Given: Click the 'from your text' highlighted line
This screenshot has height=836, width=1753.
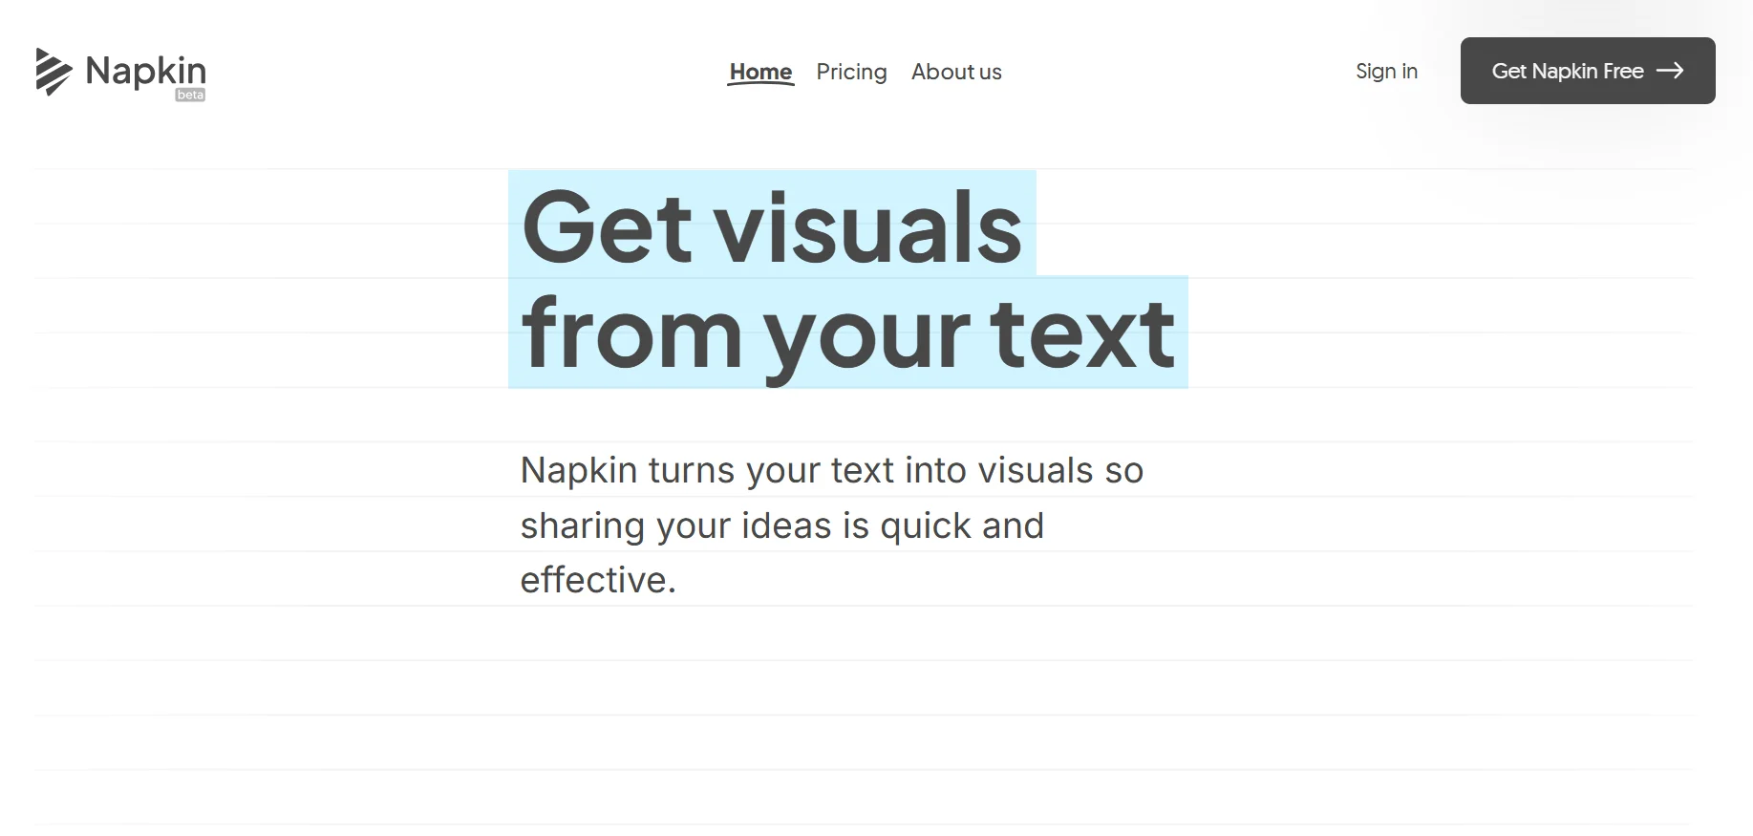Looking at the screenshot, I should [x=846, y=332].
